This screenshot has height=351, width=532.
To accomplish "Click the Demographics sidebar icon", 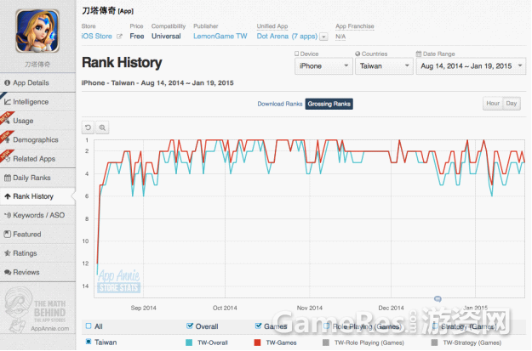I will point(8,140).
